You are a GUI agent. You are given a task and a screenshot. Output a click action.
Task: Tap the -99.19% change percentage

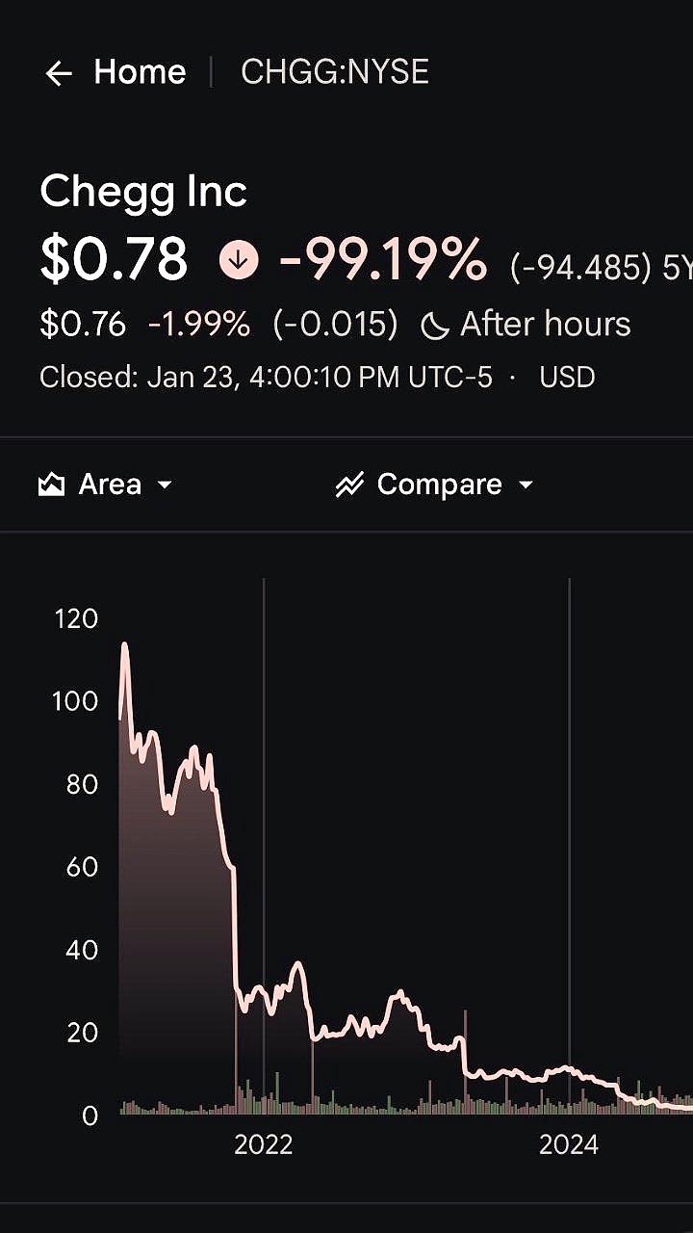pyautogui.click(x=382, y=260)
